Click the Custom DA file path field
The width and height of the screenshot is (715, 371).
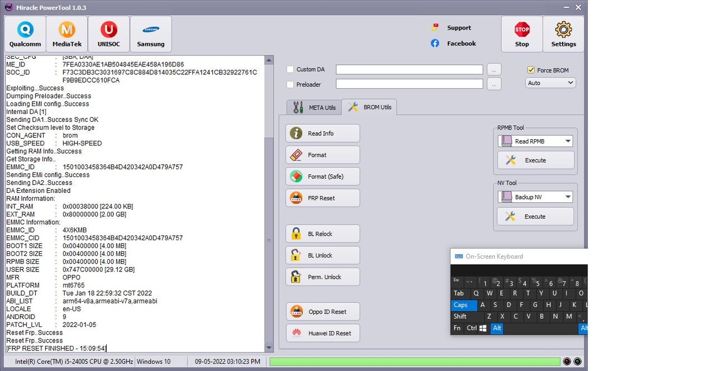coord(409,69)
